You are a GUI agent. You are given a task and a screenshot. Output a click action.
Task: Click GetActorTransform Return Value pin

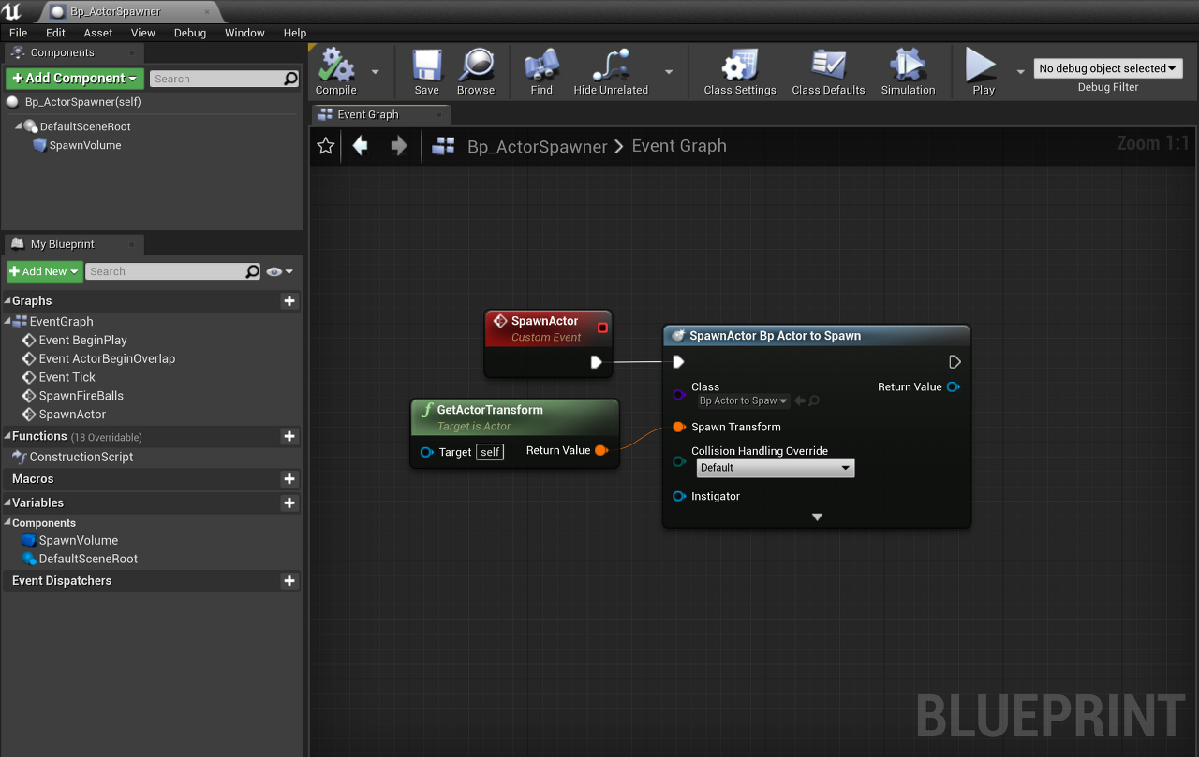pos(601,450)
